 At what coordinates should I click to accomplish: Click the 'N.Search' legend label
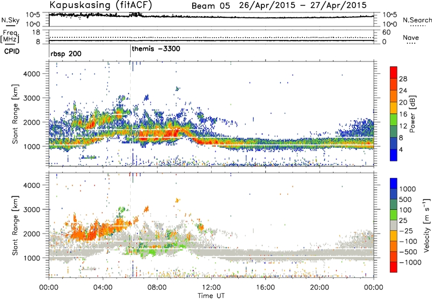[417, 20]
